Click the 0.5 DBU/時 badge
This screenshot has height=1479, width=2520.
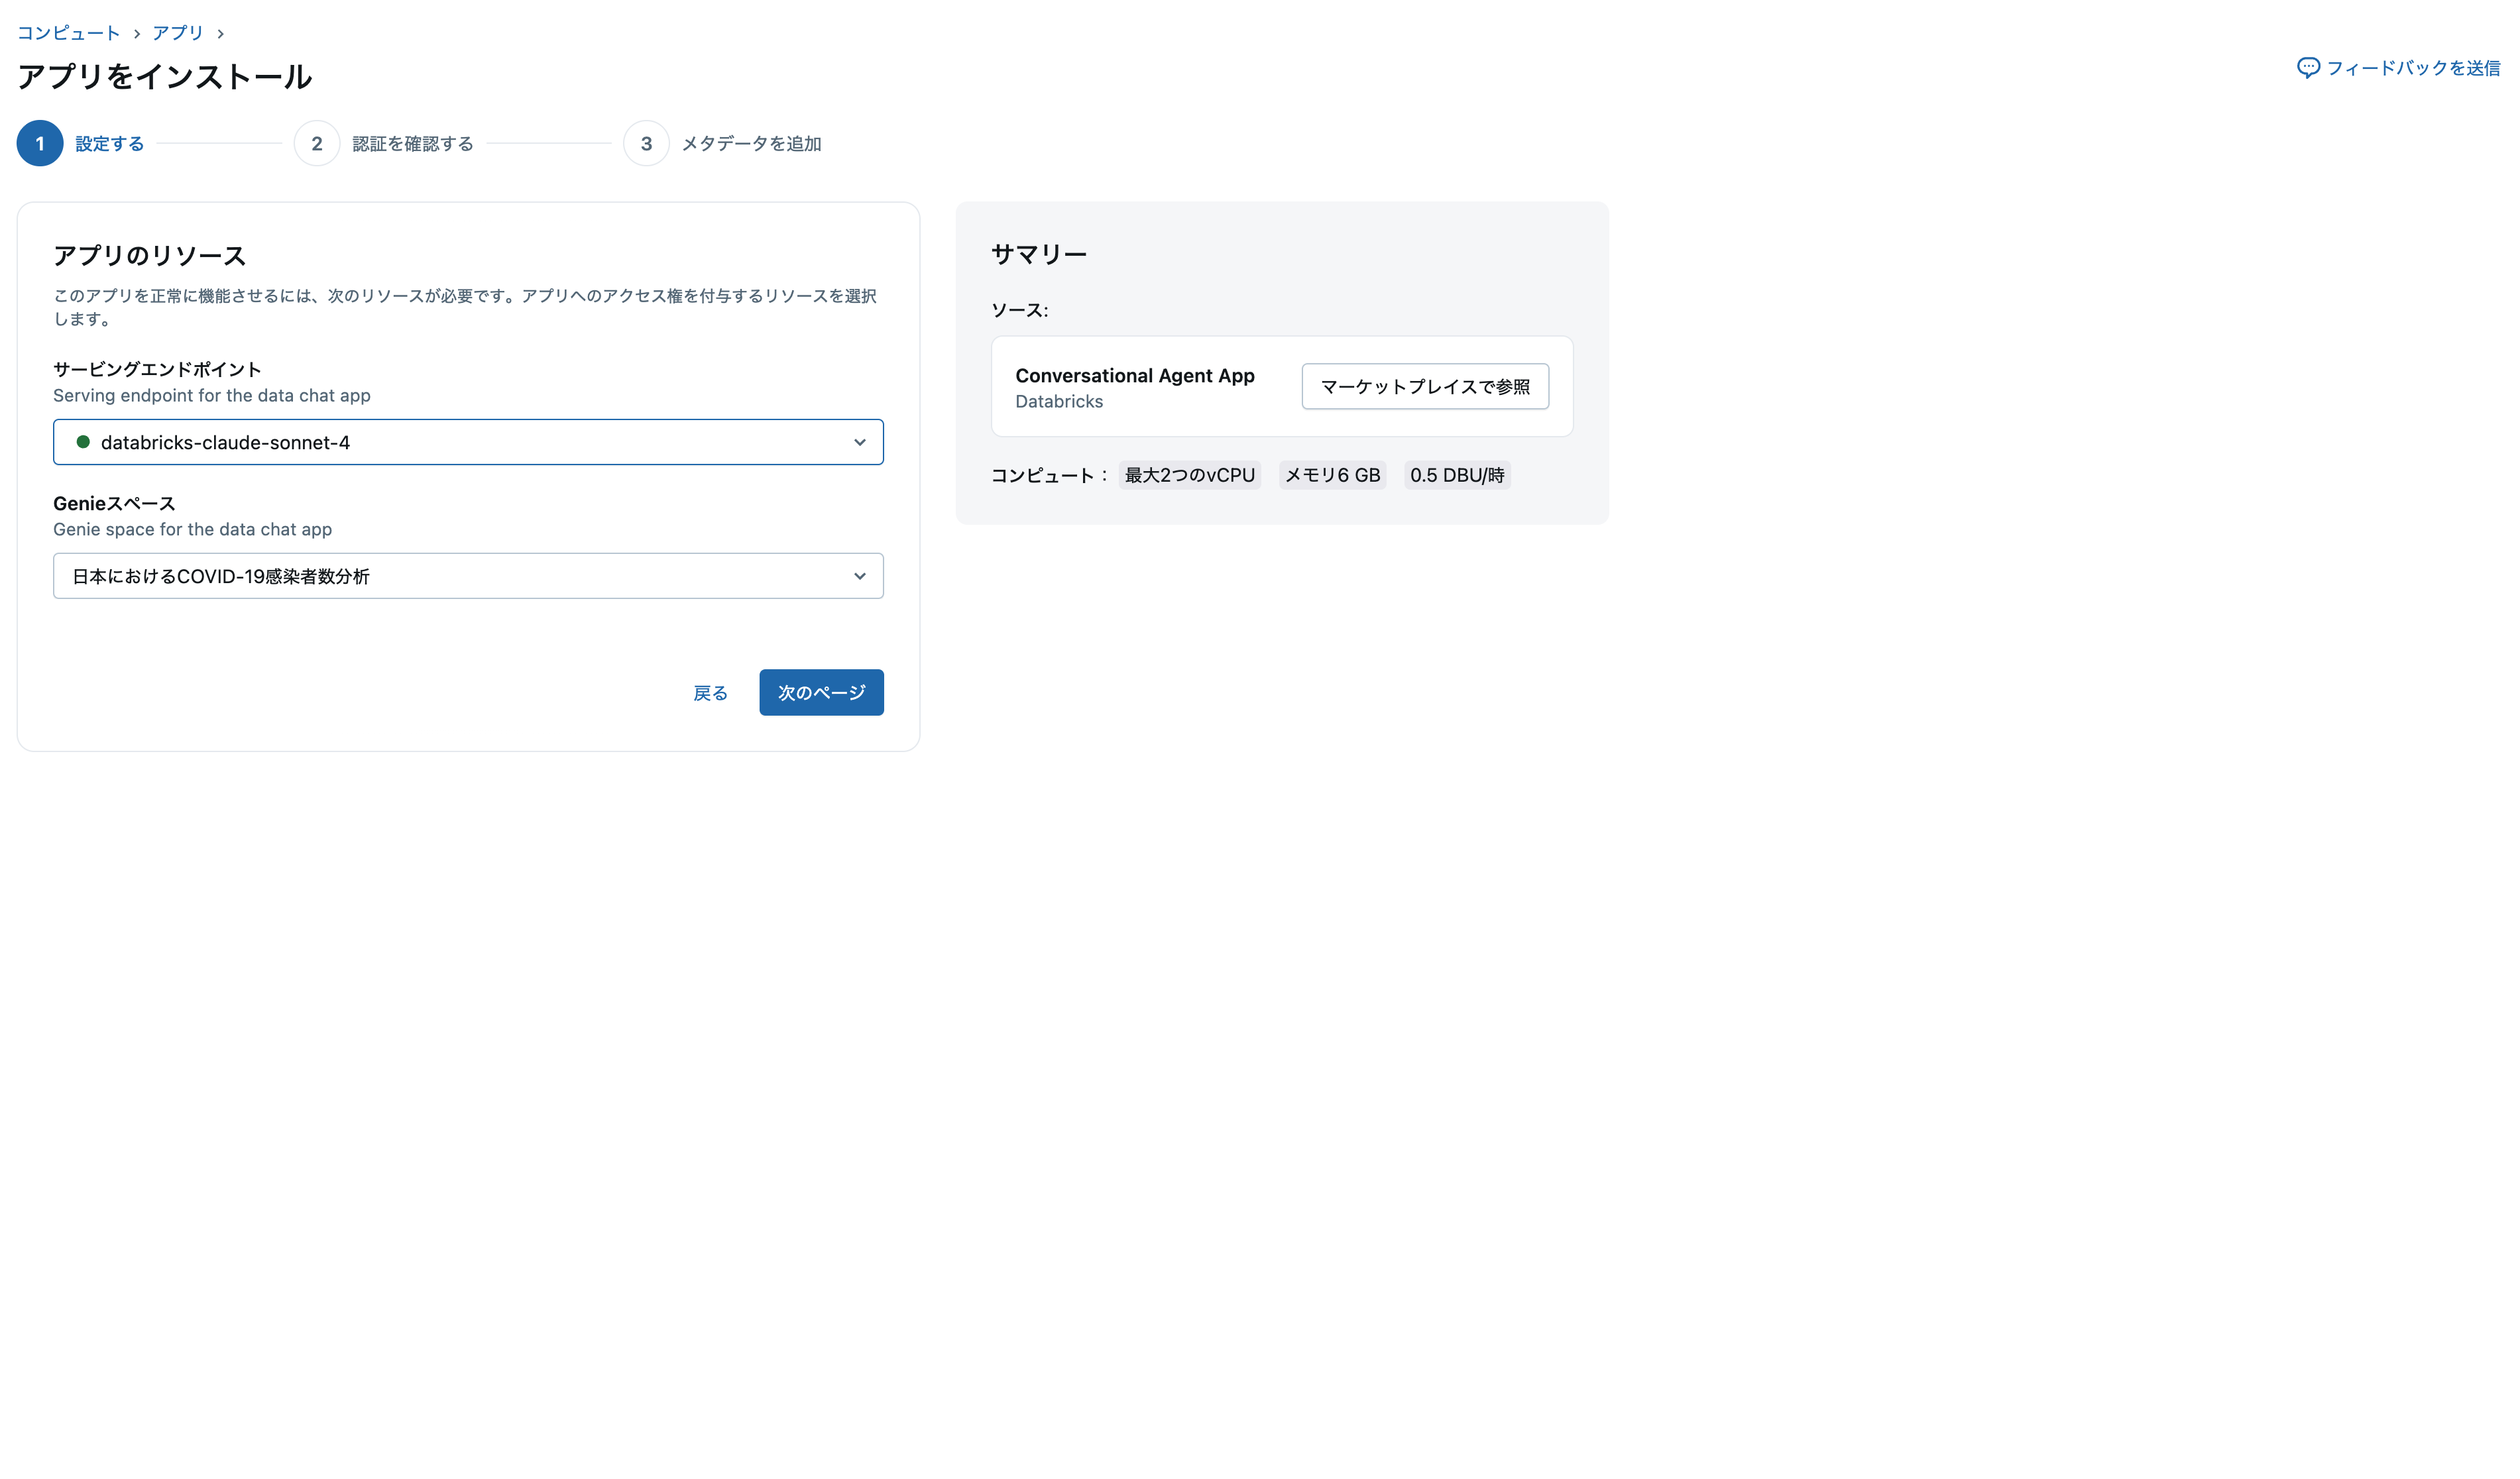[1456, 474]
